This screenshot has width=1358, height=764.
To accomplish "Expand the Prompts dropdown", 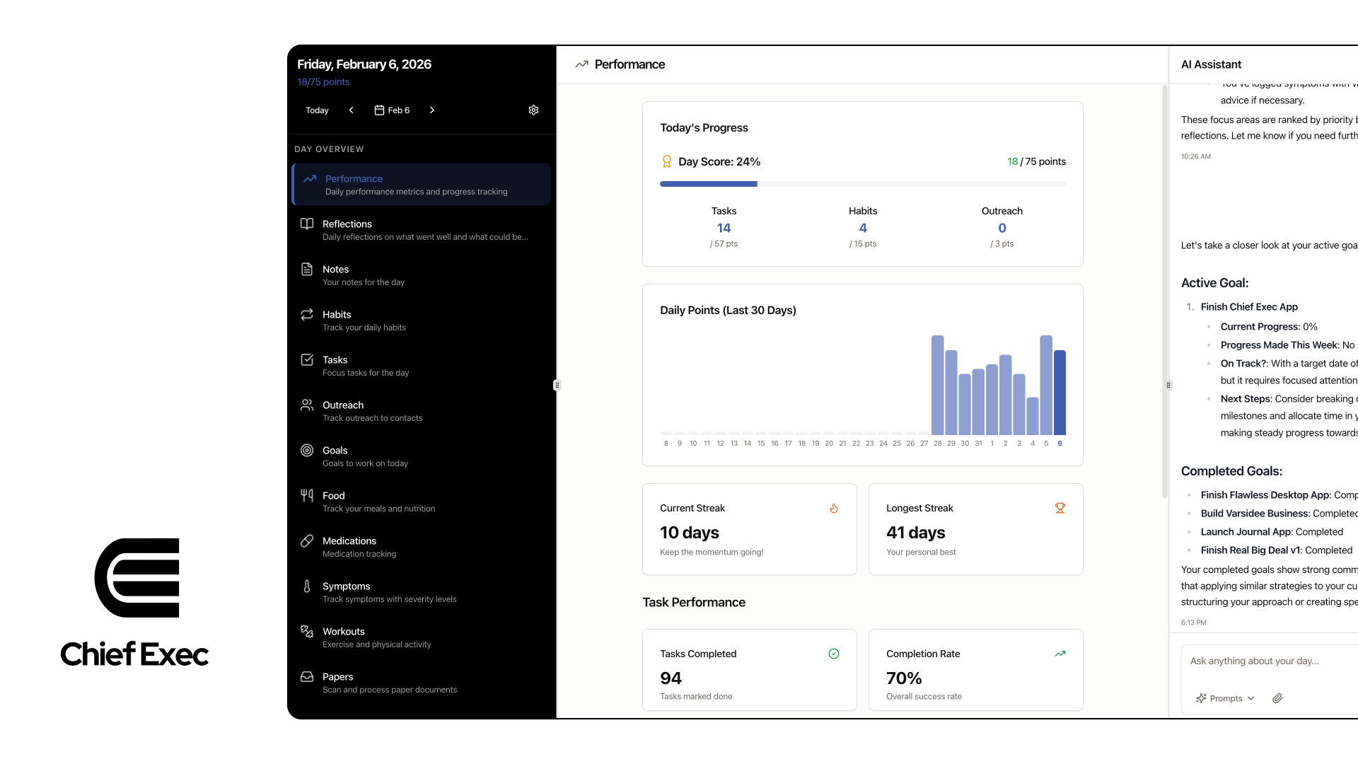I will coord(1225,698).
